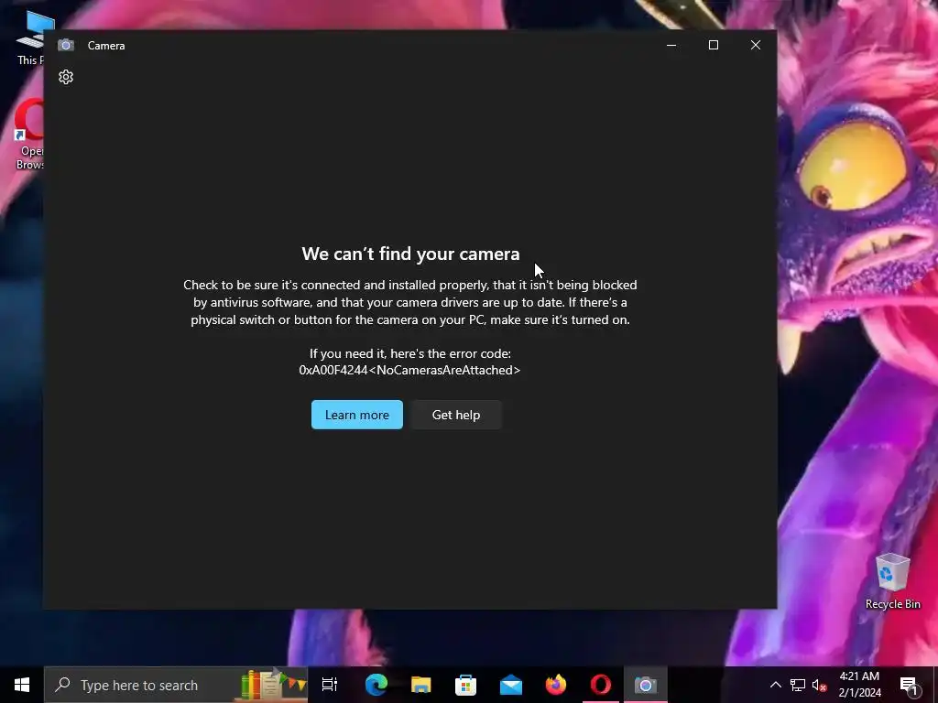The image size is (938, 703).
Task: Open Camera settings gear icon
Action: point(66,77)
